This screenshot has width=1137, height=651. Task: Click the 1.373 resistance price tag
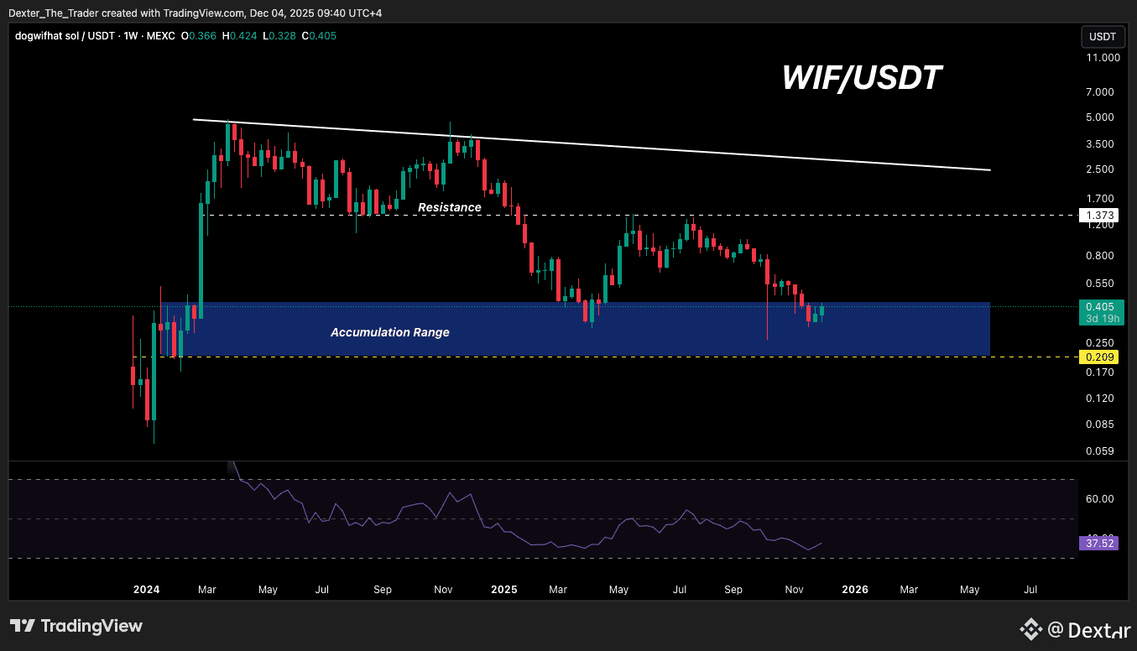1098,216
